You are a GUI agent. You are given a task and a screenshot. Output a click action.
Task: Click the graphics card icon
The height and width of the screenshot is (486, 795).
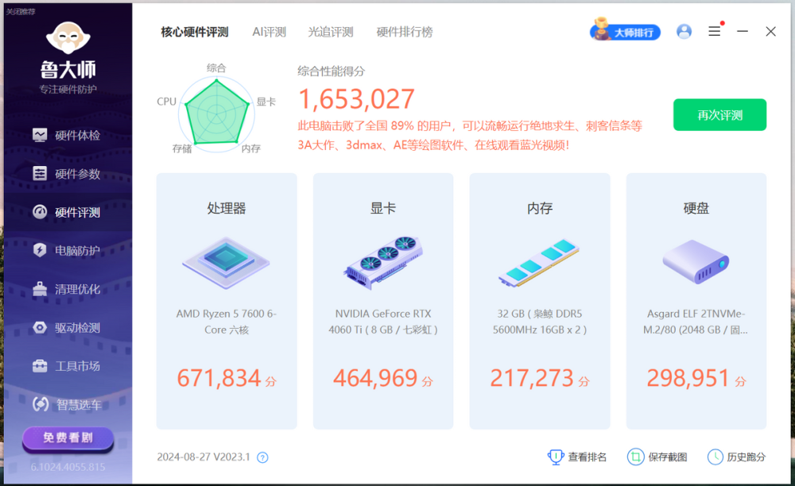(x=383, y=262)
